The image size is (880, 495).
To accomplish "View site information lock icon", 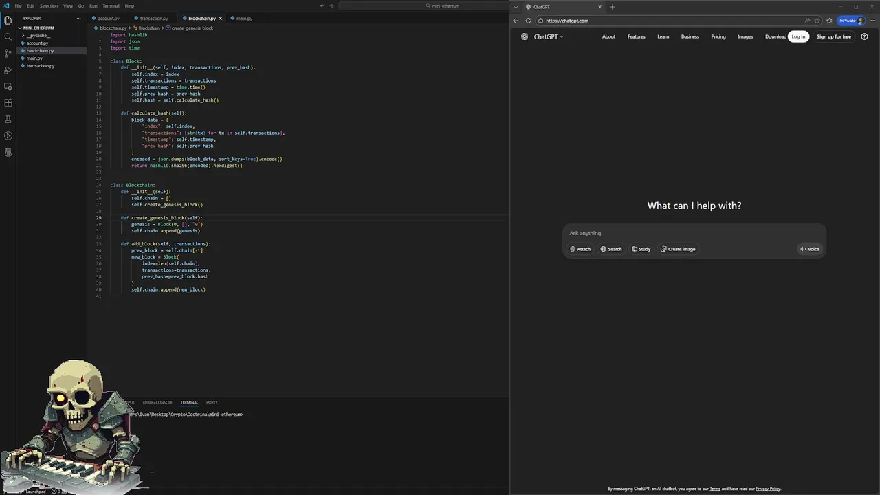I will point(541,21).
